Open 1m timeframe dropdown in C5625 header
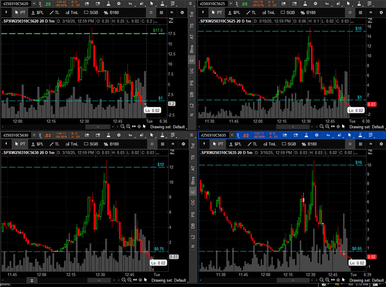Viewport: 386px width, 287px height. point(327,4)
